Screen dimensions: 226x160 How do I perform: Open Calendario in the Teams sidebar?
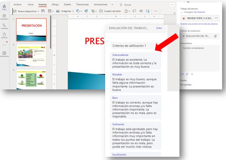pyautogui.click(x=4, y=16)
